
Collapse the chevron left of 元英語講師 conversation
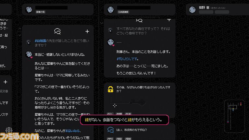pos(102,23)
